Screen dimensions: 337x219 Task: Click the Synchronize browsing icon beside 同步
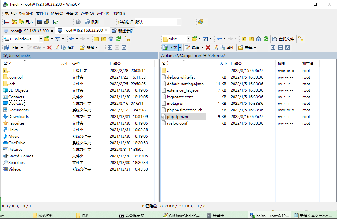tap(14, 22)
